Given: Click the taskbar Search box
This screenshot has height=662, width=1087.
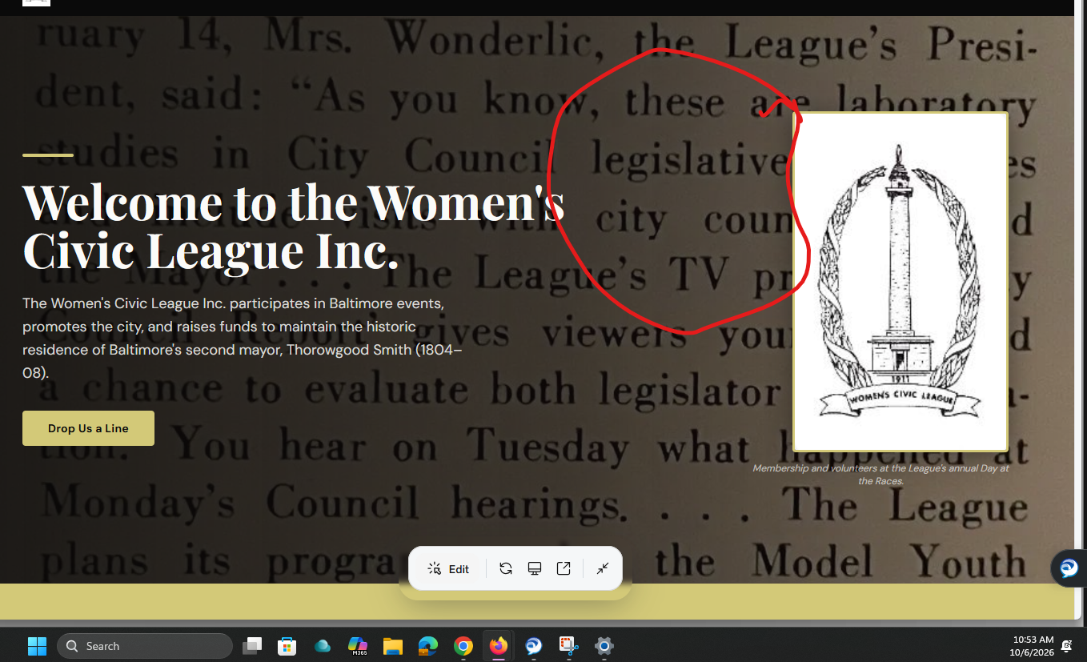Looking at the screenshot, I should (x=145, y=646).
